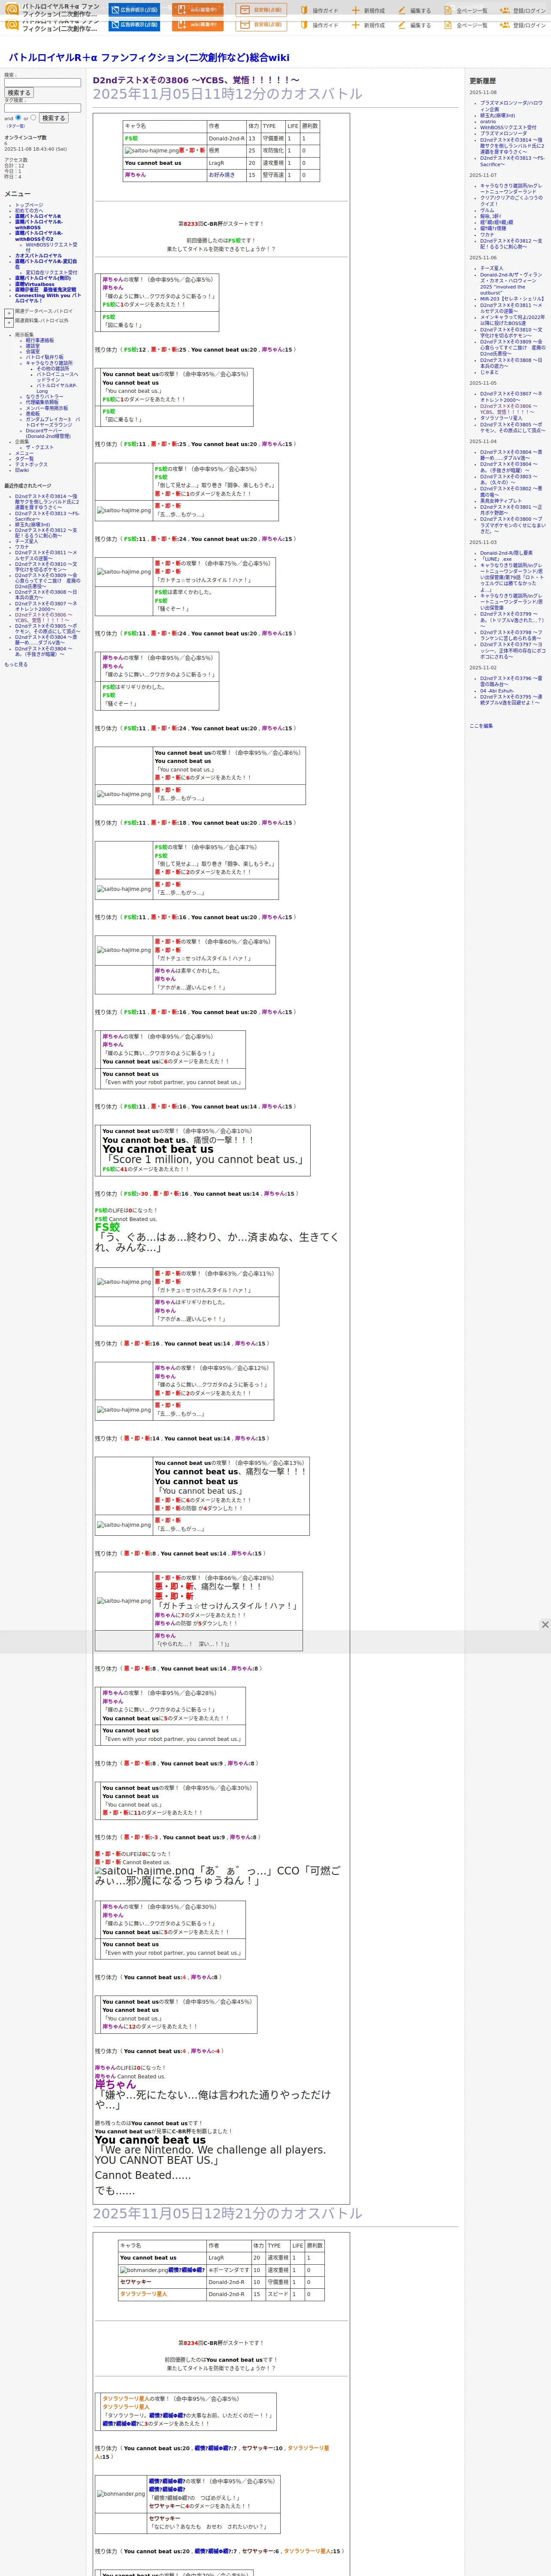551x2576 pixels.
Task: Open 雑談室 board link
Action: pos(33,346)
